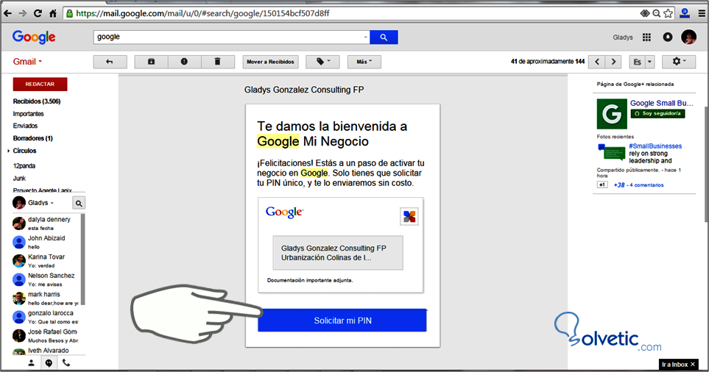Show contacts tab person icon
This screenshot has width=709, height=372.
[x=31, y=362]
